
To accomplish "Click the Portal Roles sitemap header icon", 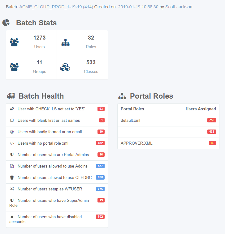I will [122, 96].
